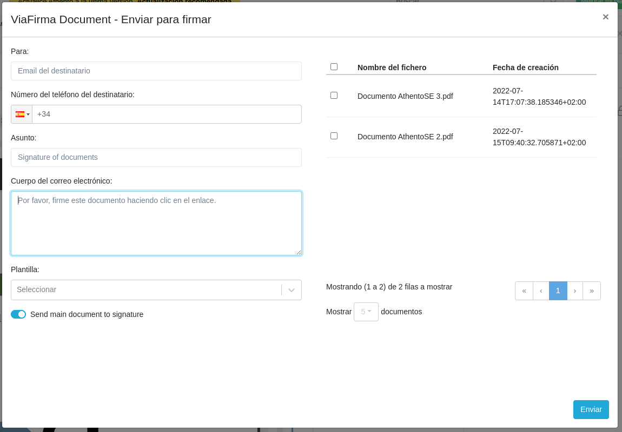Go to first page with double-left arrow
The width and height of the screenshot is (622, 432).
524,291
